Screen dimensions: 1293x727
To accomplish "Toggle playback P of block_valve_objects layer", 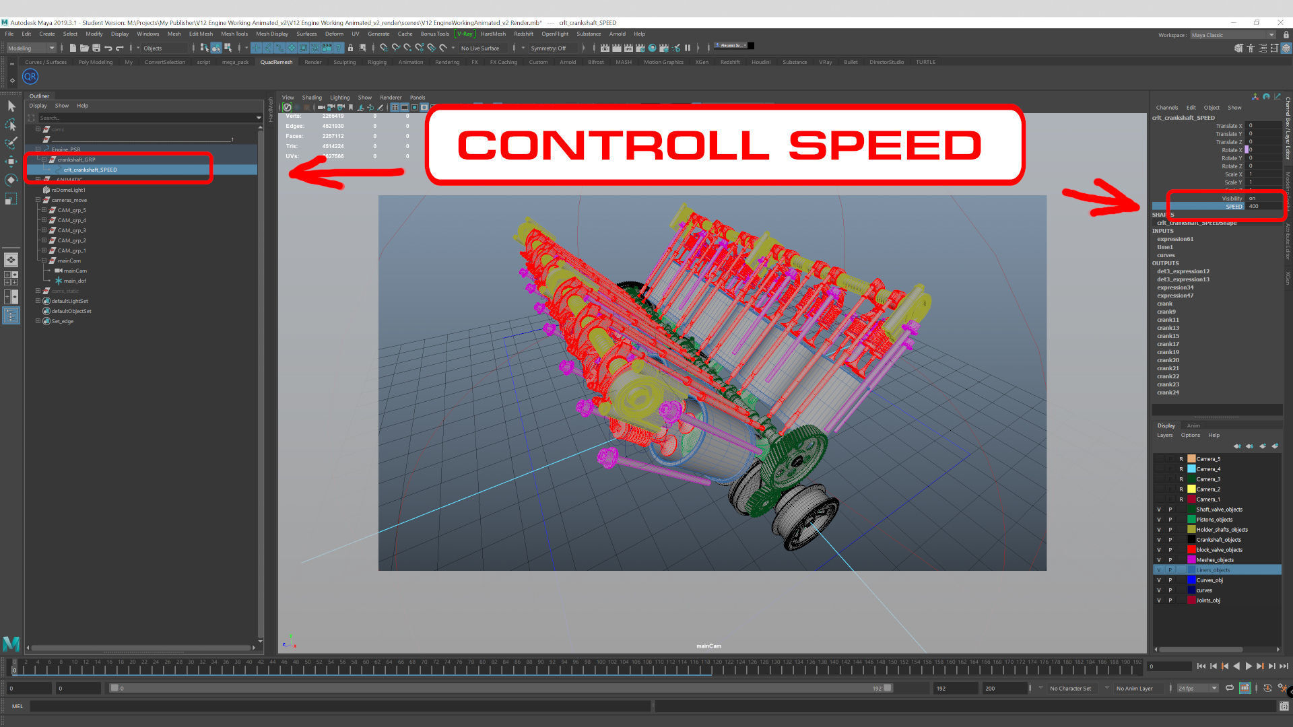I will (x=1170, y=550).
